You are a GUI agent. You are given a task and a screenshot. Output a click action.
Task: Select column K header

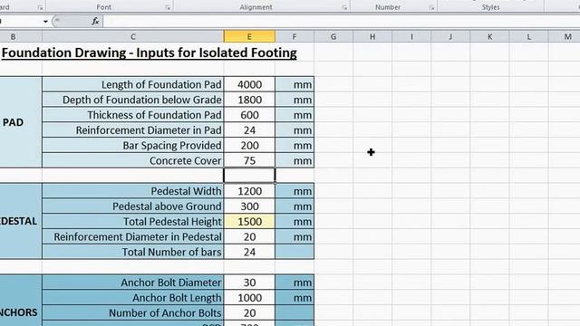point(489,36)
